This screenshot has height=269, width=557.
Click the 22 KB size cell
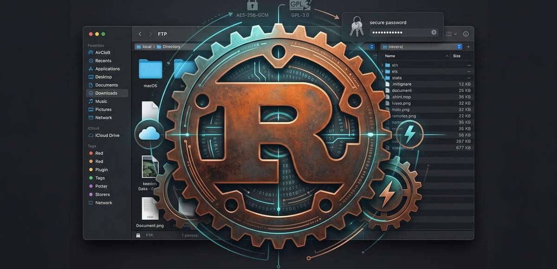pyautogui.click(x=465, y=115)
